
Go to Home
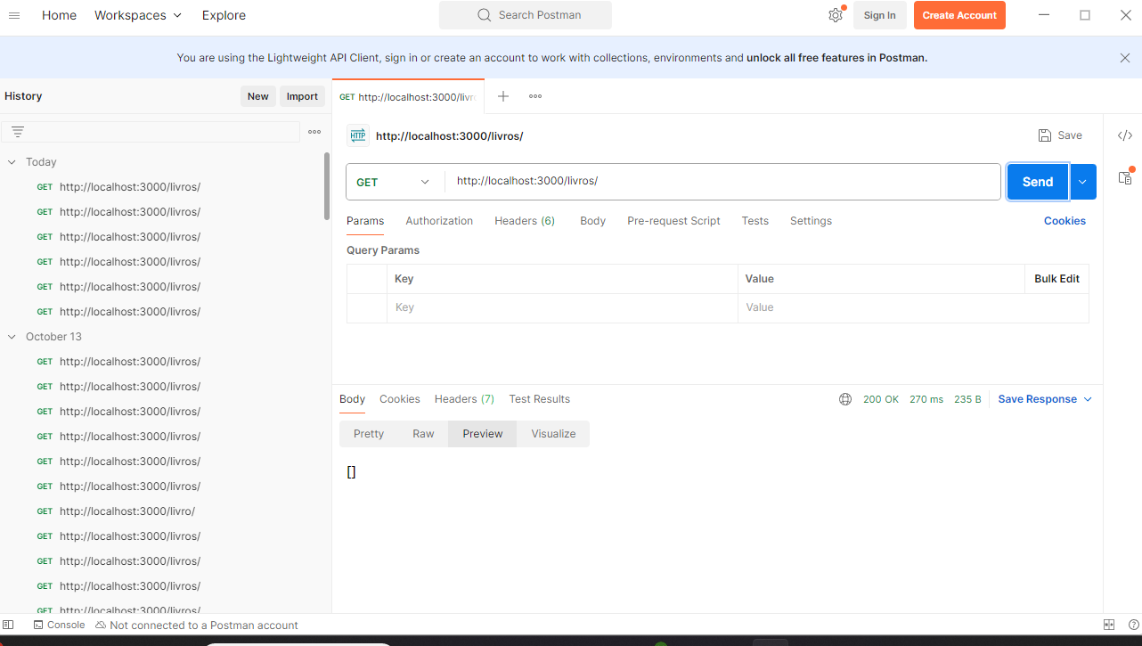click(x=59, y=15)
